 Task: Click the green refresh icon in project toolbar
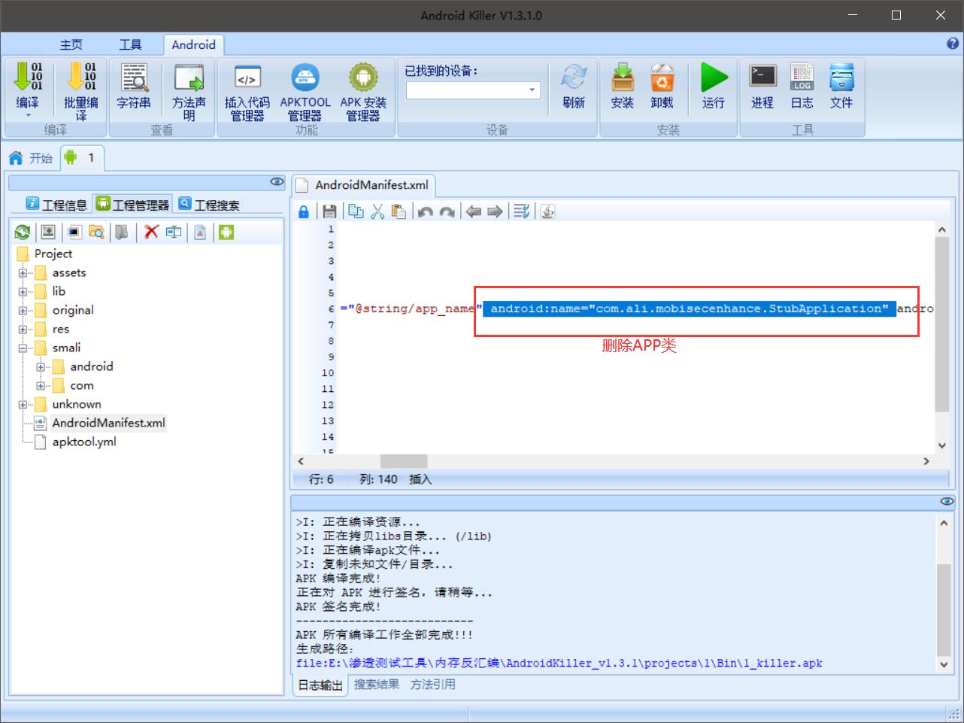(x=23, y=232)
